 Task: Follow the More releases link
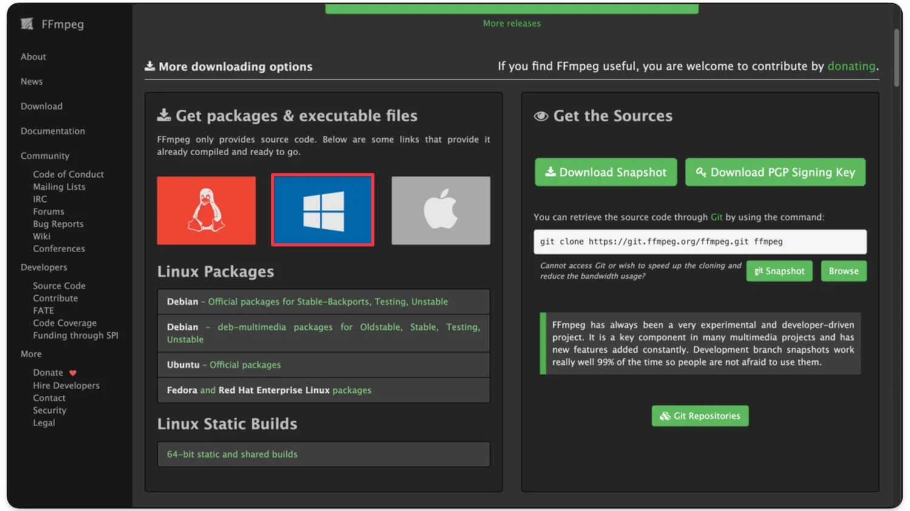pos(511,23)
